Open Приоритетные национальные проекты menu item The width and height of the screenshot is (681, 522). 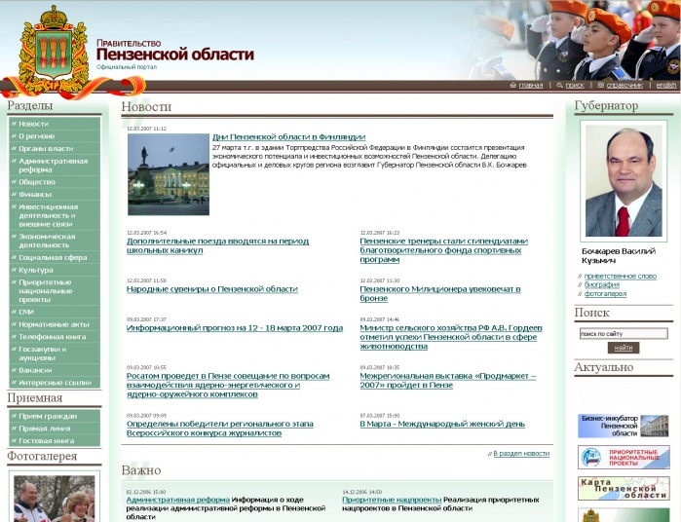55,291
